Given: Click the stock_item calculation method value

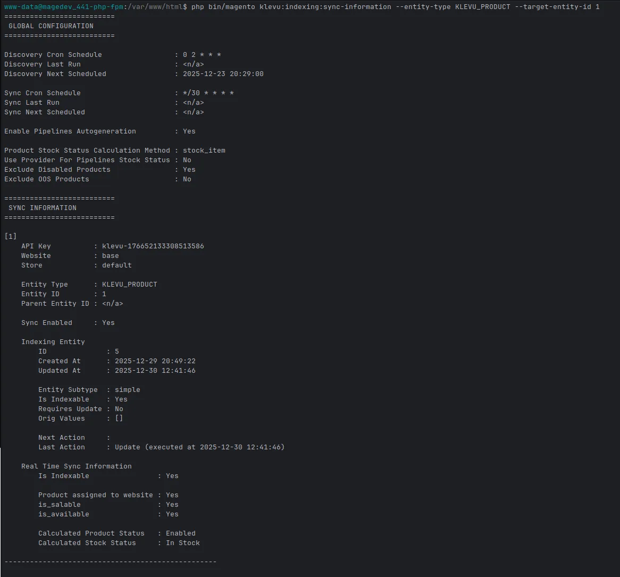Looking at the screenshot, I should [x=204, y=150].
